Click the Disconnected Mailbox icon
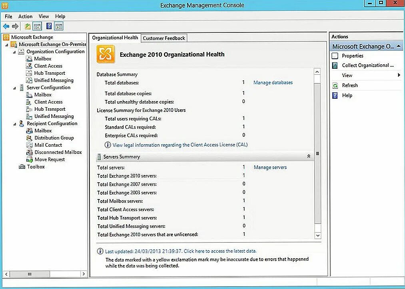This screenshot has height=289, width=405. coord(30,152)
